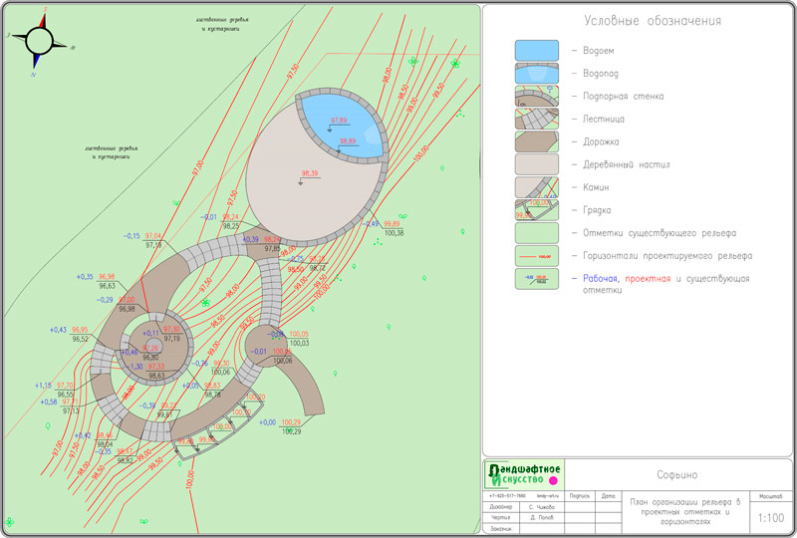This screenshot has width=797, height=538.
Task: Click the 96,52 existing elevation mark
Action: coord(81,339)
